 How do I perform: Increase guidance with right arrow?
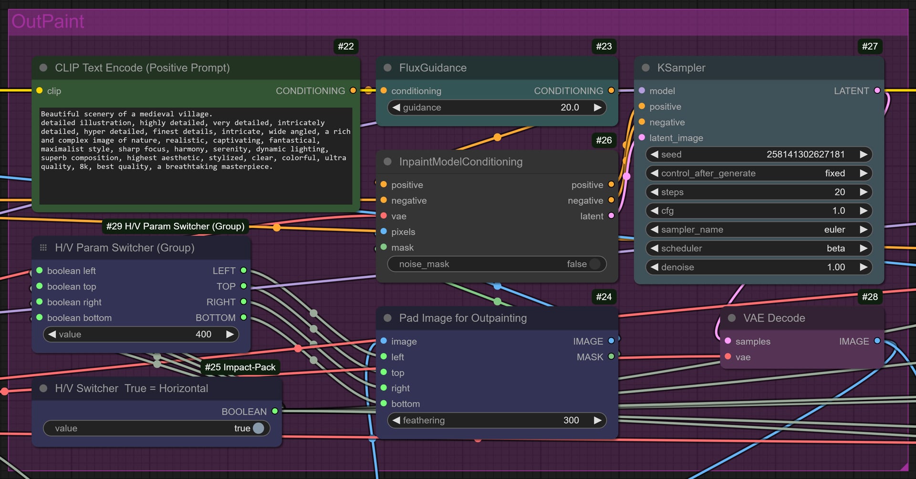point(597,107)
